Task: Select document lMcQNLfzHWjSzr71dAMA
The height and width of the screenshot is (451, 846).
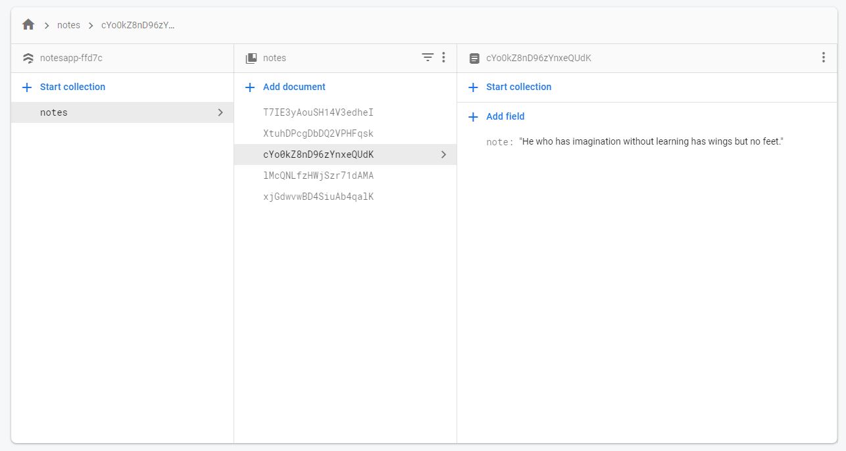Action: (x=318, y=176)
